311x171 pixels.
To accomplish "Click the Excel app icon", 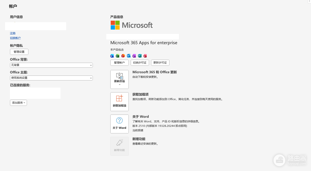I will pos(118,56).
